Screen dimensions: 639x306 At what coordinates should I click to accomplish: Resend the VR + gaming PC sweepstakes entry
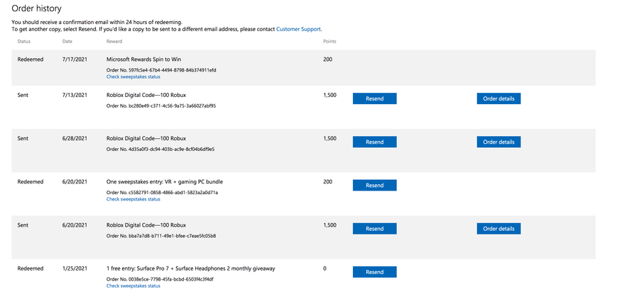pyautogui.click(x=374, y=186)
